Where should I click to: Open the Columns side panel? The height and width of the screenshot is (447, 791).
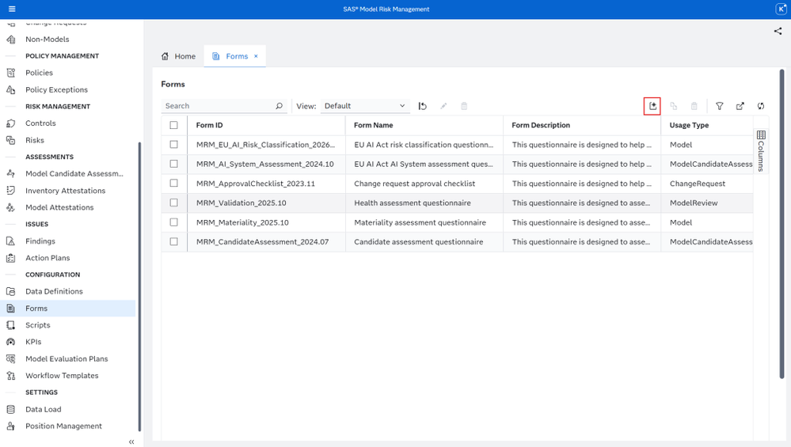pyautogui.click(x=761, y=151)
